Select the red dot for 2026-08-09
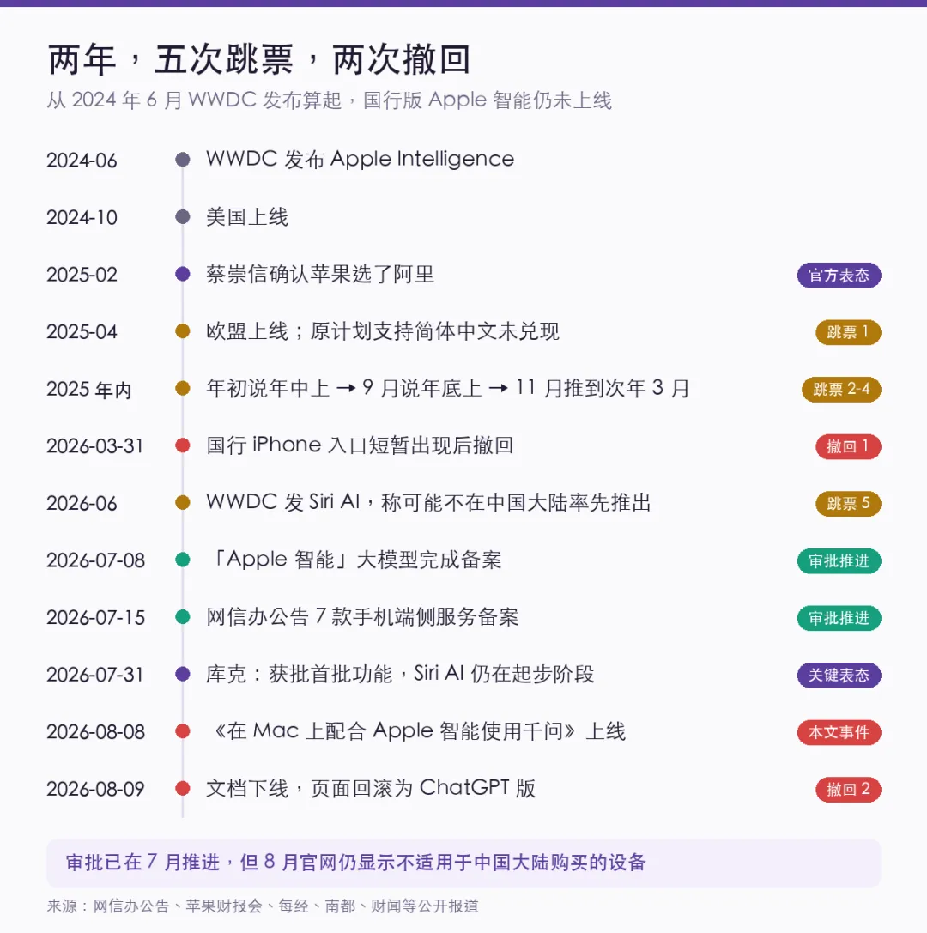The height and width of the screenshot is (933, 927). pos(183,788)
